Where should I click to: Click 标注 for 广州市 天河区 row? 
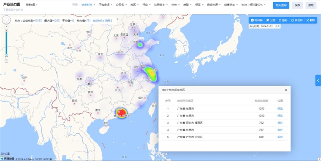point(280,137)
